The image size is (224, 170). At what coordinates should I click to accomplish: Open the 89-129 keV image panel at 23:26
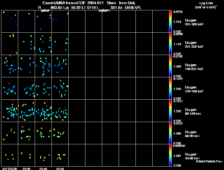[10, 111]
